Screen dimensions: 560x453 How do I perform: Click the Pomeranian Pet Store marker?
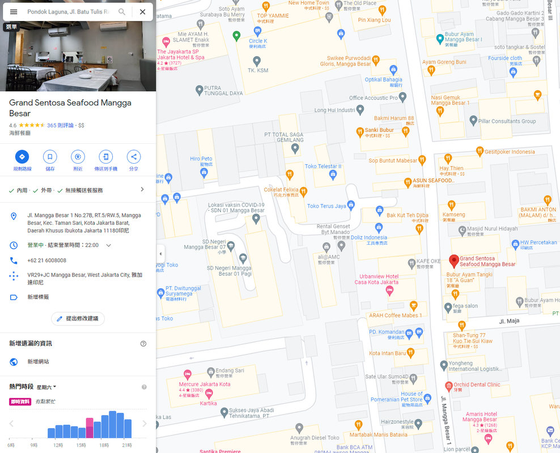(427, 399)
